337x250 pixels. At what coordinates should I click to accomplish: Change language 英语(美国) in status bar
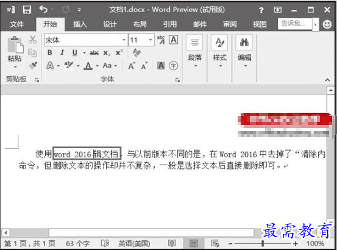click(x=134, y=243)
